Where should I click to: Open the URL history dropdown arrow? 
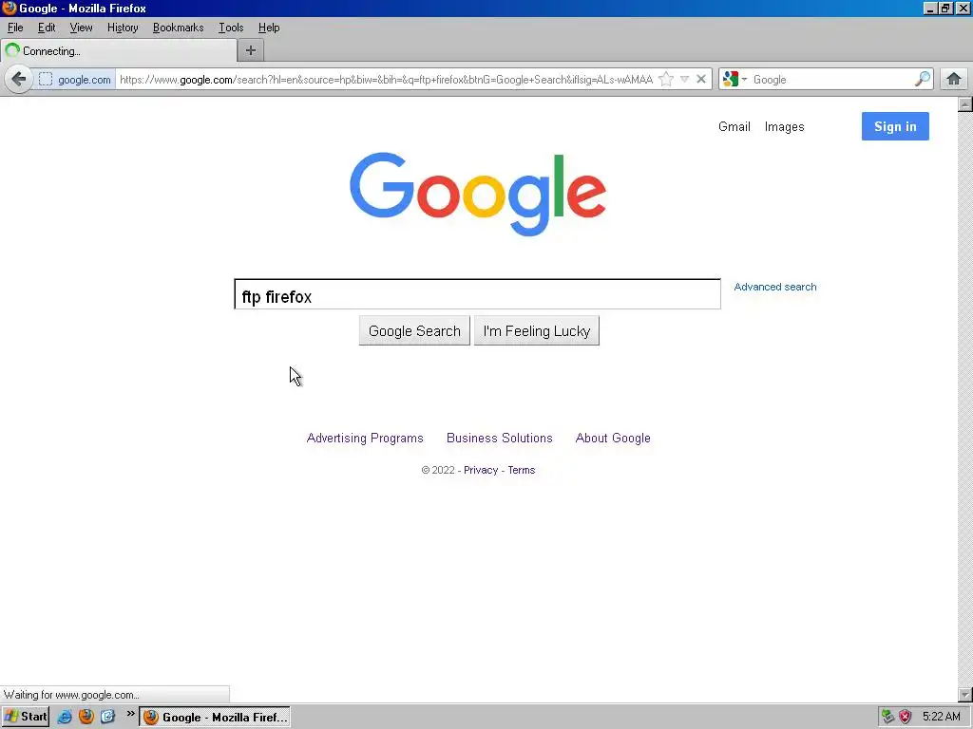click(x=684, y=80)
